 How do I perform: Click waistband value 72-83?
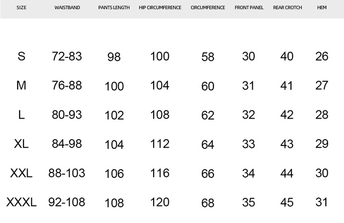click(67, 56)
